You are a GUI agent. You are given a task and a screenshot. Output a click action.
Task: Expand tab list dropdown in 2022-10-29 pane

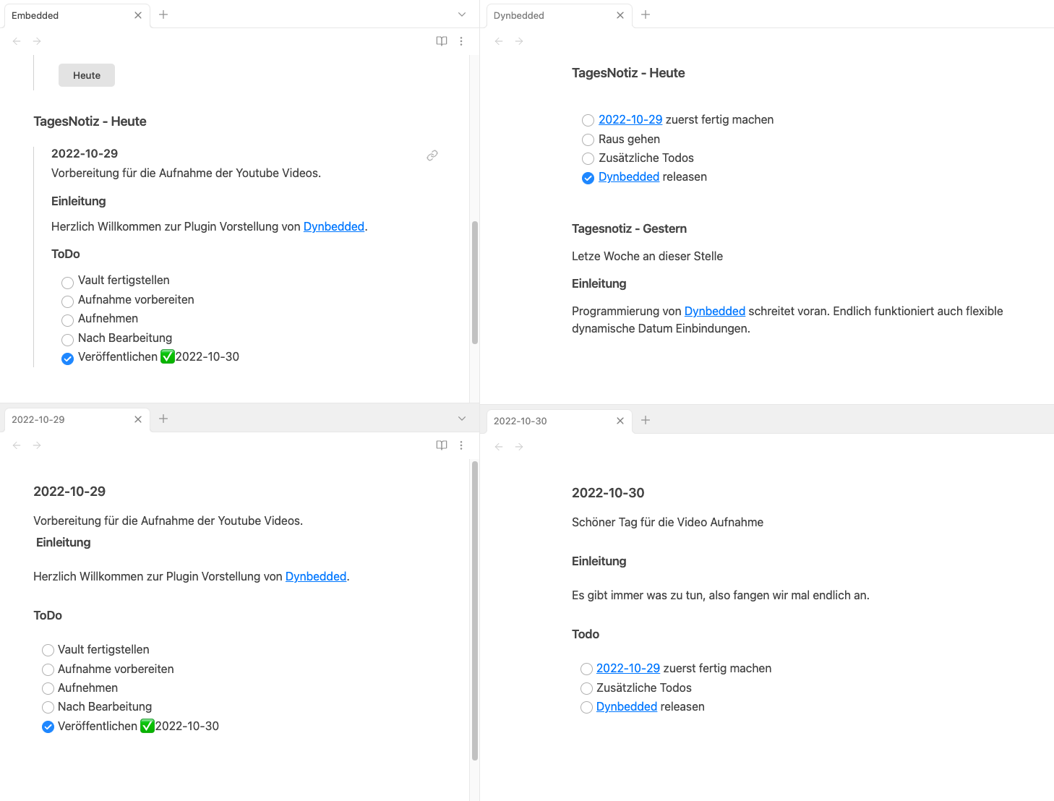pos(462,419)
